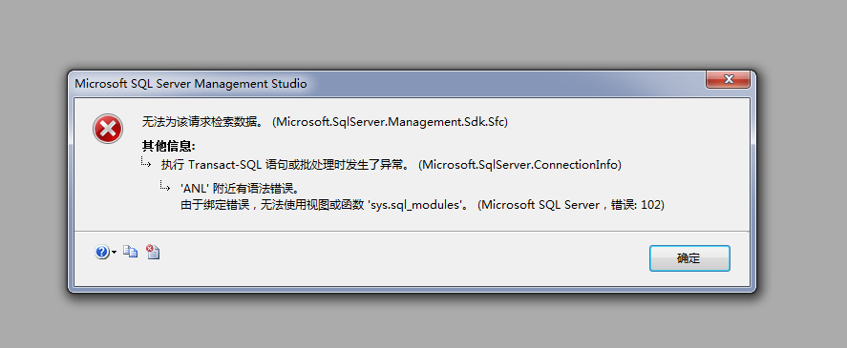Select the 无法为该请求检索数据 message text
This screenshot has height=348, width=847.
(x=202, y=122)
